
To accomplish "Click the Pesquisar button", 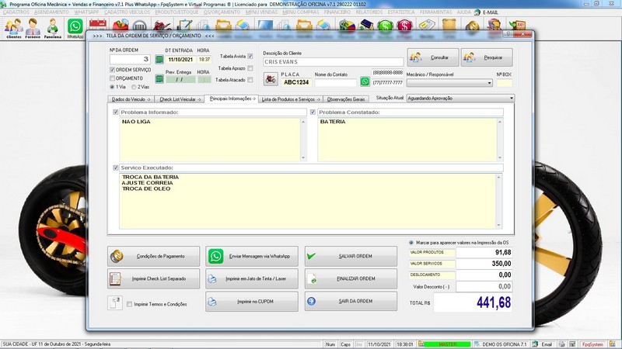I will pos(487,57).
